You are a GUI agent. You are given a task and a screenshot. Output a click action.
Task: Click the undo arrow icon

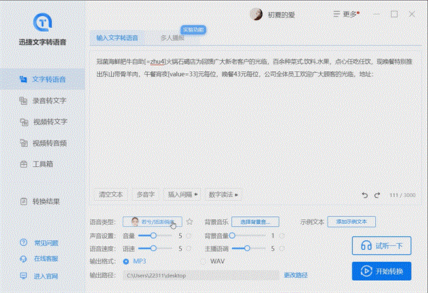(366, 195)
